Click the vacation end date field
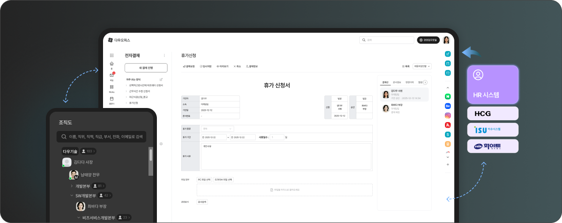Screen dimensions: 562x223 [243, 137]
